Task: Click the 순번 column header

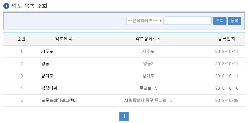Action: (21, 39)
